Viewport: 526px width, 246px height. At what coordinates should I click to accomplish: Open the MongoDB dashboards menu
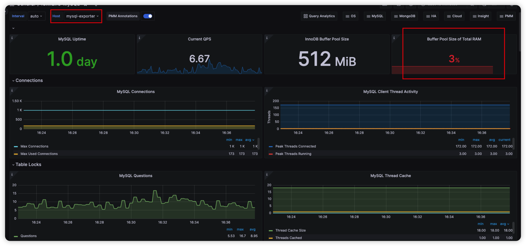(x=405, y=16)
